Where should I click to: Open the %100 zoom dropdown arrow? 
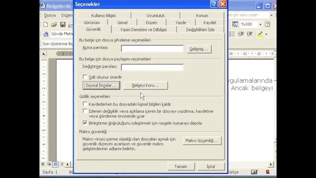260,24
